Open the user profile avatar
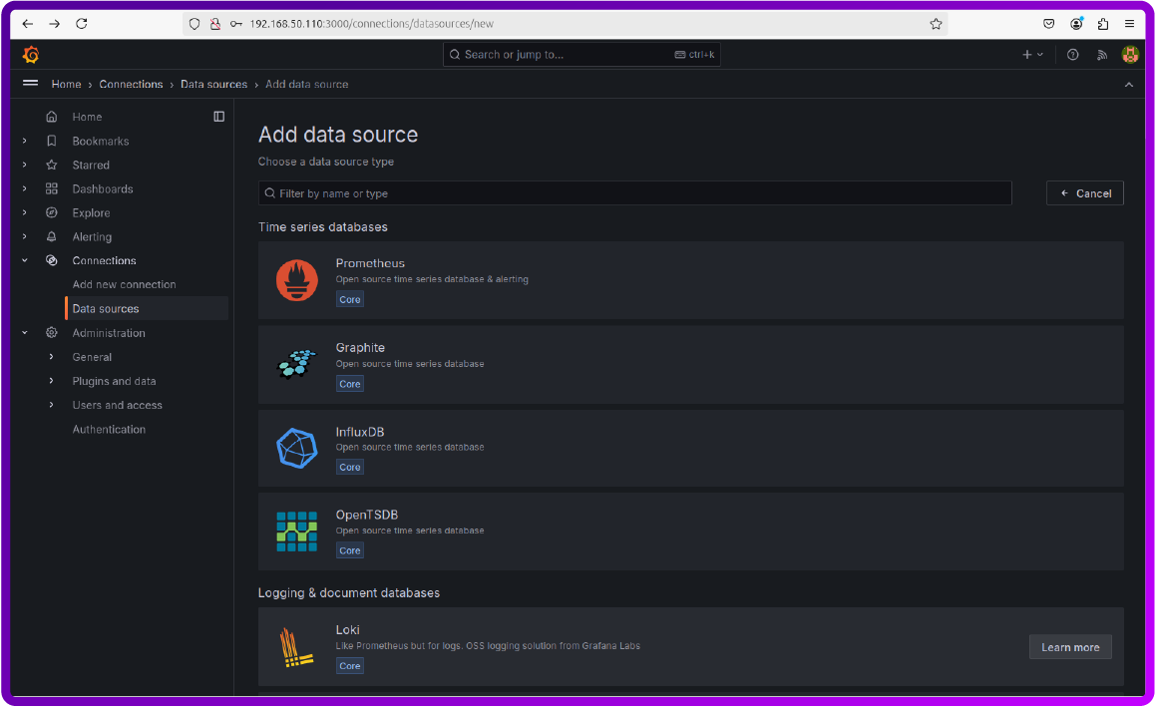The height and width of the screenshot is (707, 1155). point(1130,54)
